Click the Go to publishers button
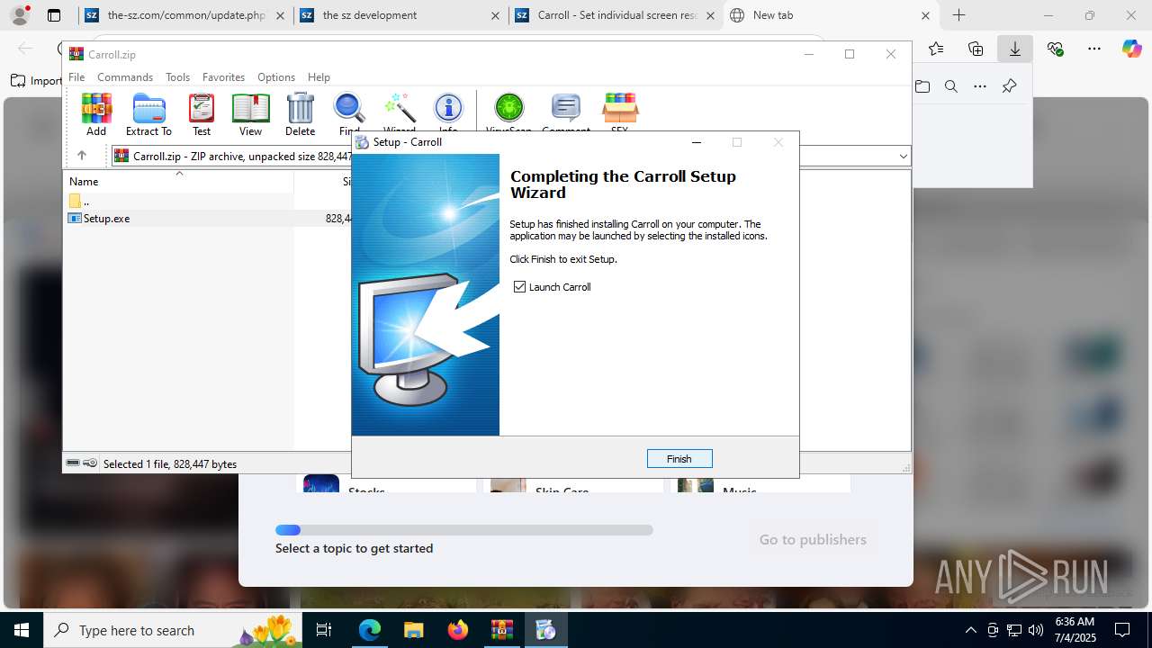1152x648 pixels. [813, 540]
